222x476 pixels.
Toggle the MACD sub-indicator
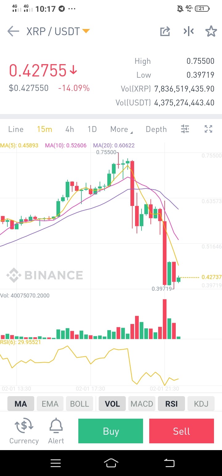[142, 404]
